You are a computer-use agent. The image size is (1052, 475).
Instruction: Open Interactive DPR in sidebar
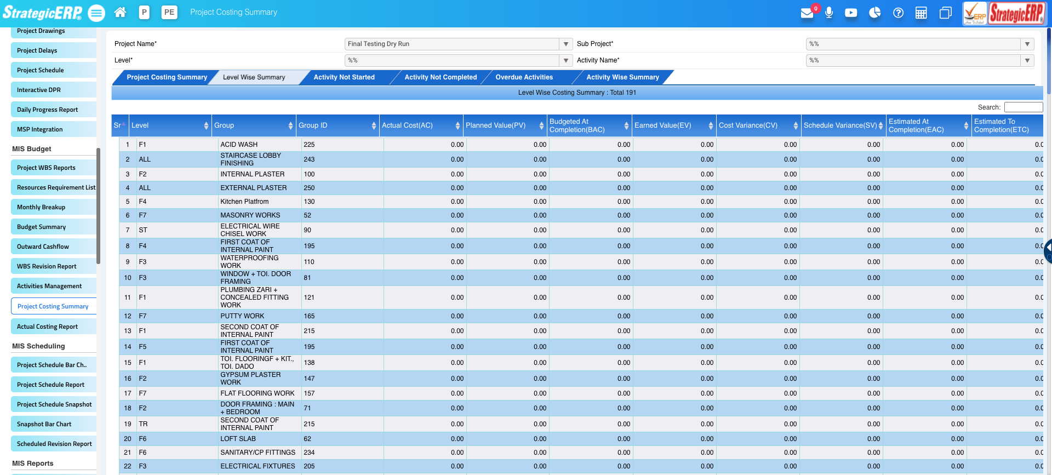[54, 90]
